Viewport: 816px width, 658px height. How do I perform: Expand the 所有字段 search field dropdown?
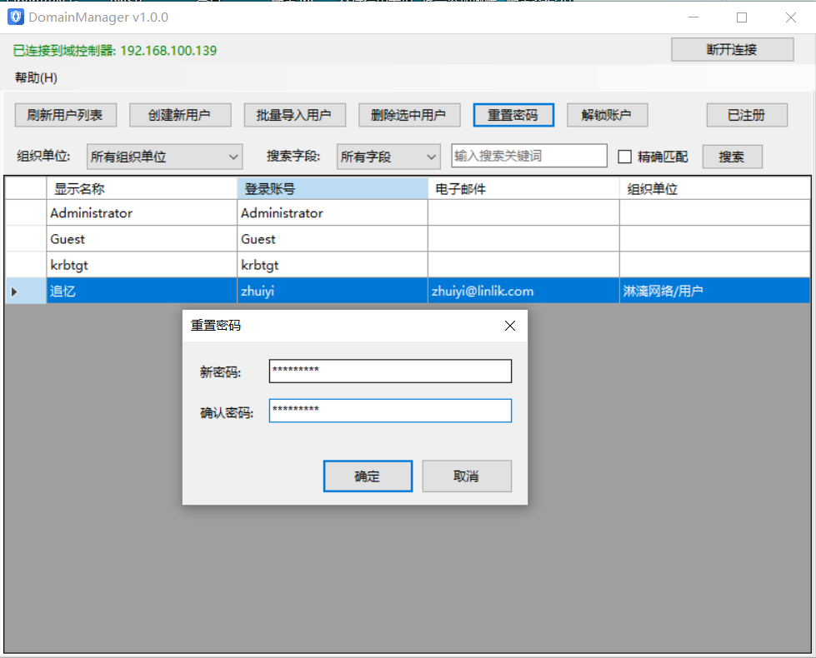pyautogui.click(x=388, y=157)
